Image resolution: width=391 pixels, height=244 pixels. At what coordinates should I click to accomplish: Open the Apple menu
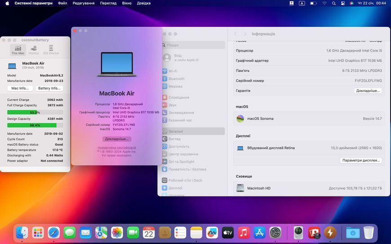[x=7, y=3]
